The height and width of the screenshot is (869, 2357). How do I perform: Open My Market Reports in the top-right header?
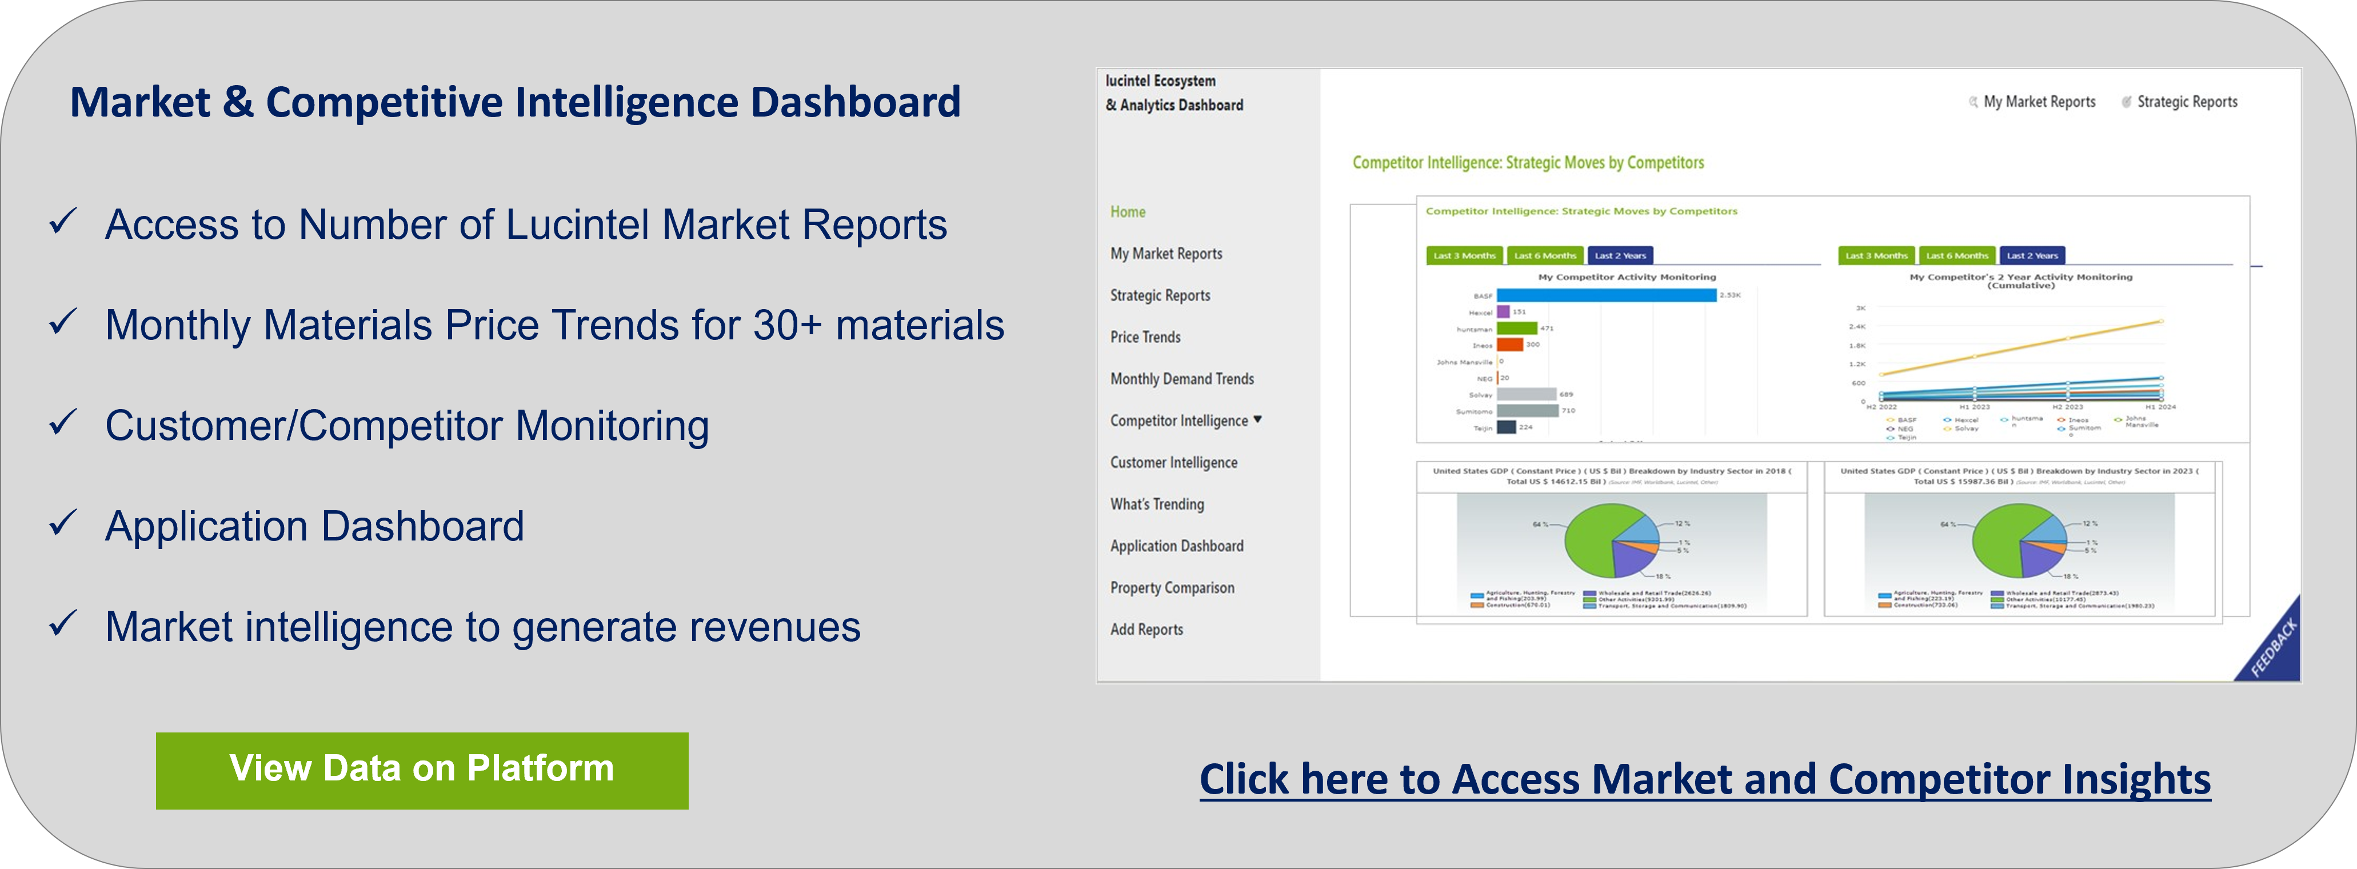(2039, 102)
